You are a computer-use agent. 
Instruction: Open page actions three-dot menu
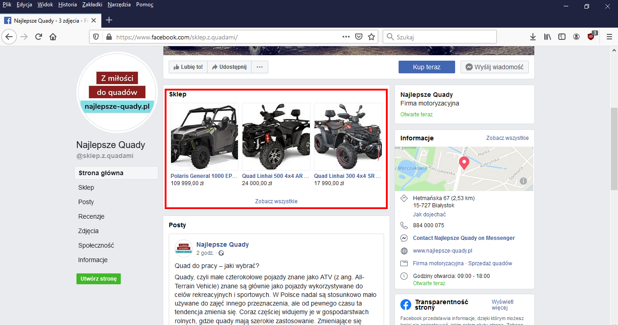coord(346,37)
